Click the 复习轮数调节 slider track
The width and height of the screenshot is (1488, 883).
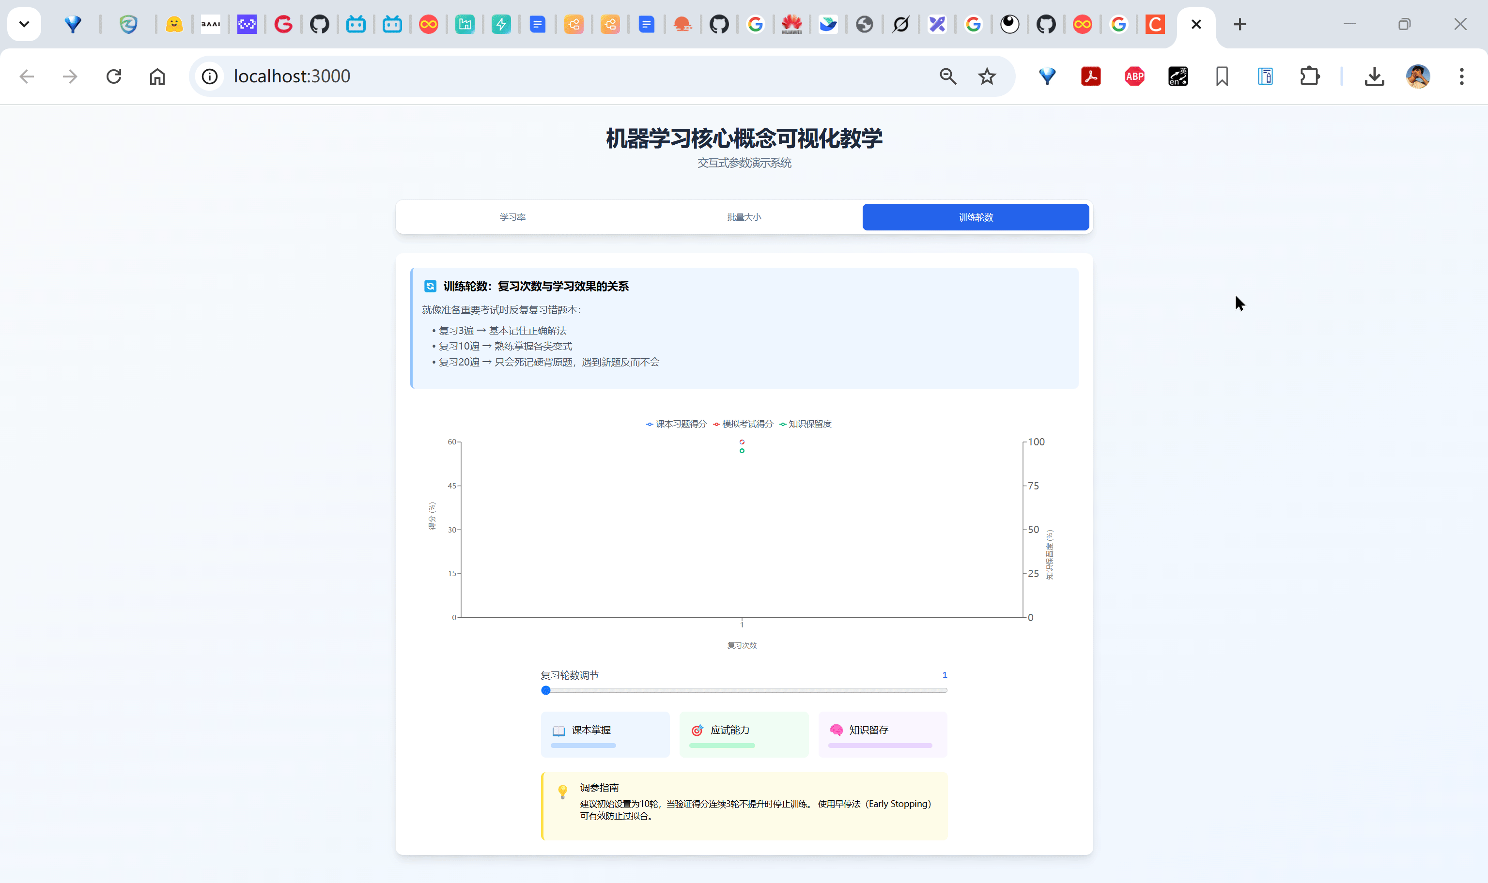pos(744,690)
